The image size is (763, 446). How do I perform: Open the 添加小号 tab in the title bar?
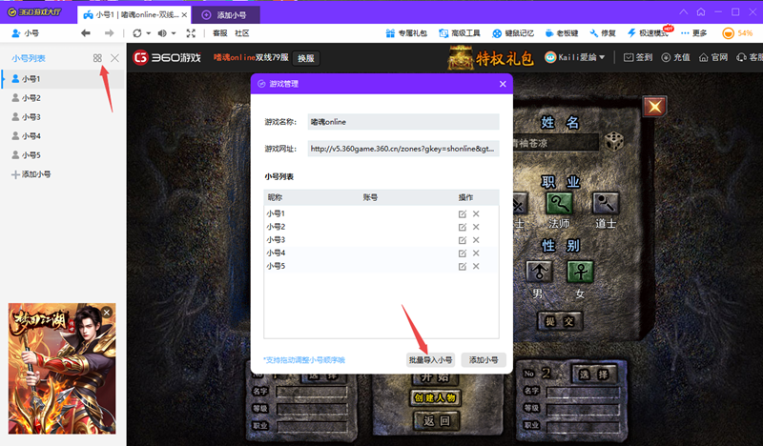coord(226,15)
